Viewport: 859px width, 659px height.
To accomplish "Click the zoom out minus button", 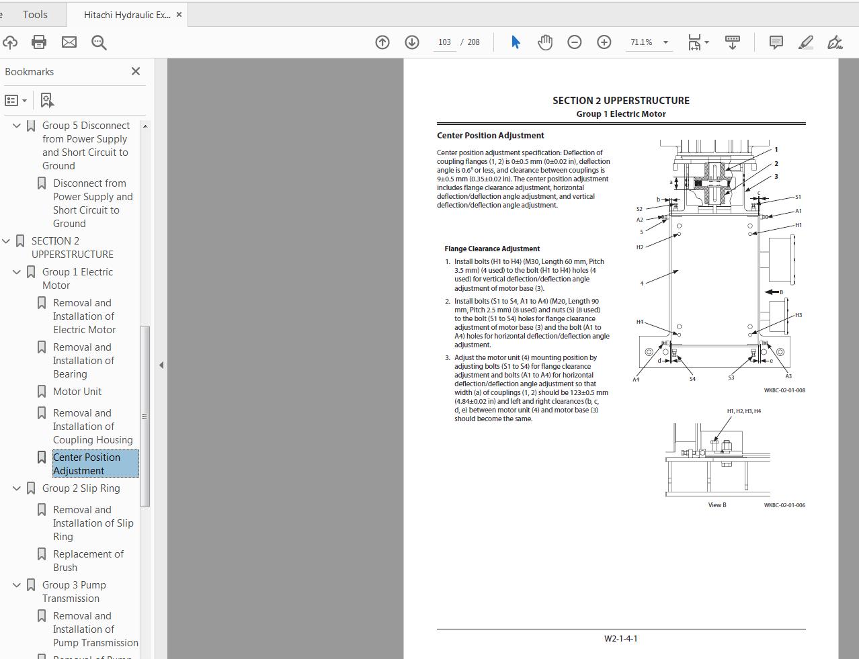I will tap(574, 42).
